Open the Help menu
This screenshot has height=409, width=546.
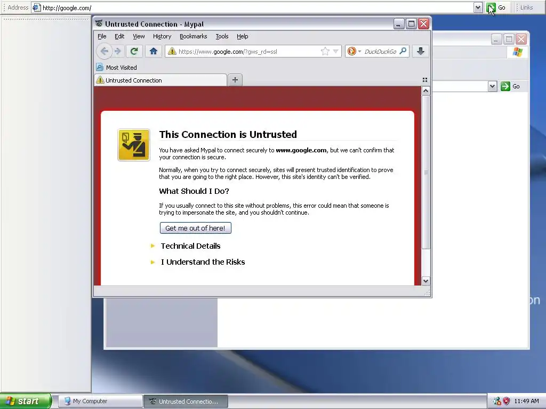[x=243, y=36]
